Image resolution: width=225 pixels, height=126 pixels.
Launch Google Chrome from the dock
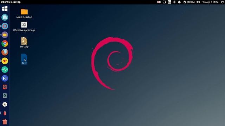tap(5, 43)
